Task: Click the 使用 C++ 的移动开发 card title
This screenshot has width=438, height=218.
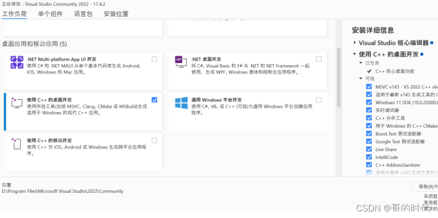Action: [x=50, y=140]
